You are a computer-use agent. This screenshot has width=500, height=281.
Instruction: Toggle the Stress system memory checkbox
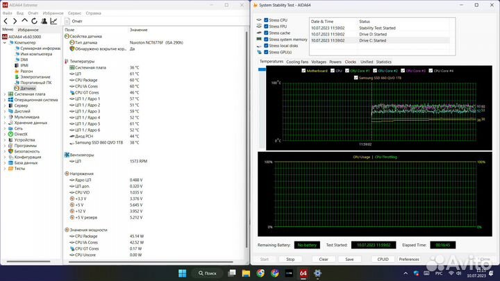coord(266,40)
